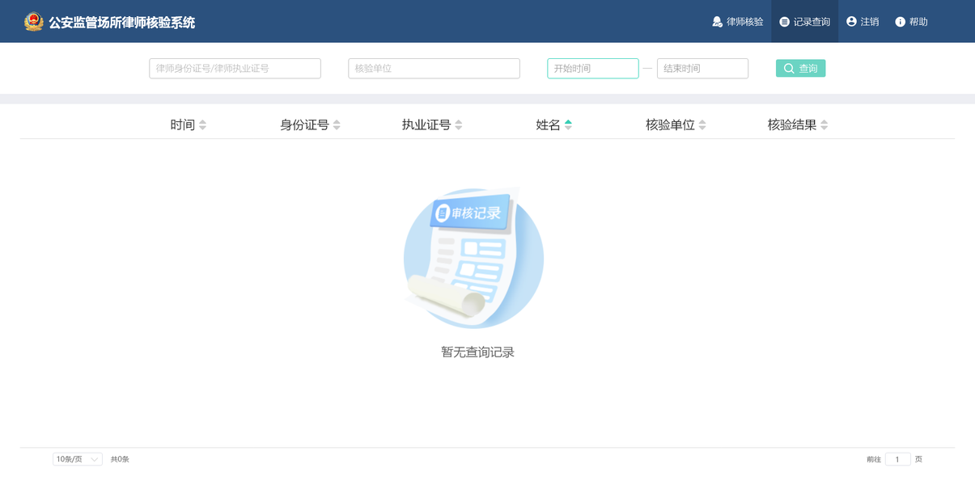
Task: Click the 时间 column header text
Action: click(x=183, y=124)
